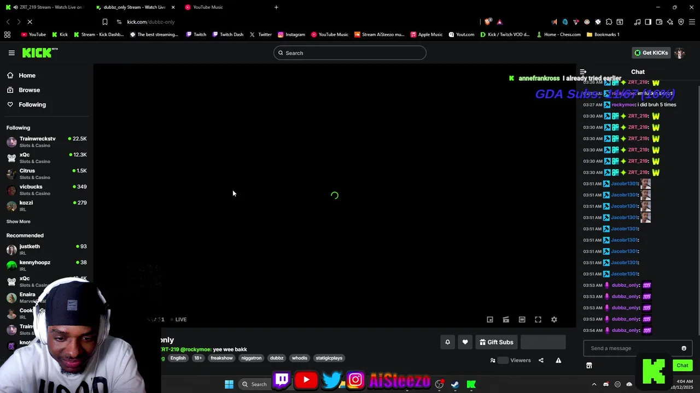Open the Twitch Dash bookmark

(228, 34)
